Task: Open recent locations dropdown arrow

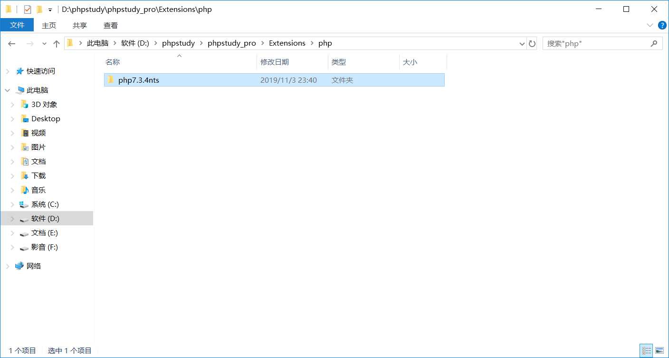Action: (x=44, y=44)
